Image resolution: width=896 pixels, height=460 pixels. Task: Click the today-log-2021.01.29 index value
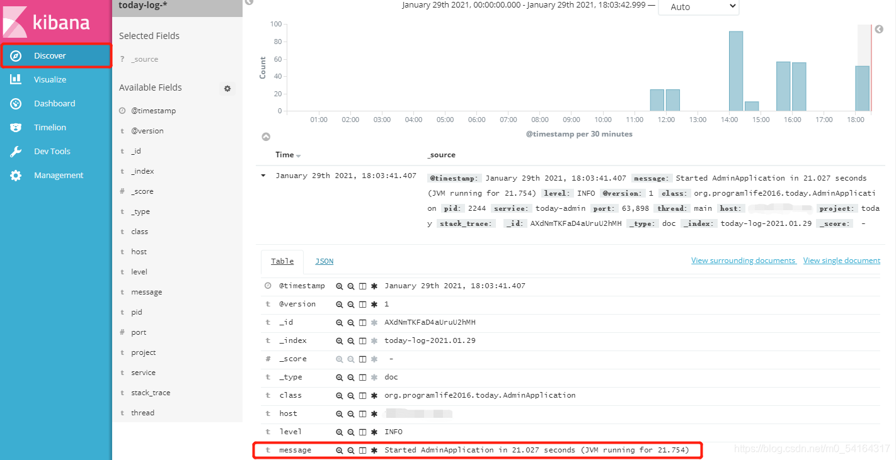(430, 341)
